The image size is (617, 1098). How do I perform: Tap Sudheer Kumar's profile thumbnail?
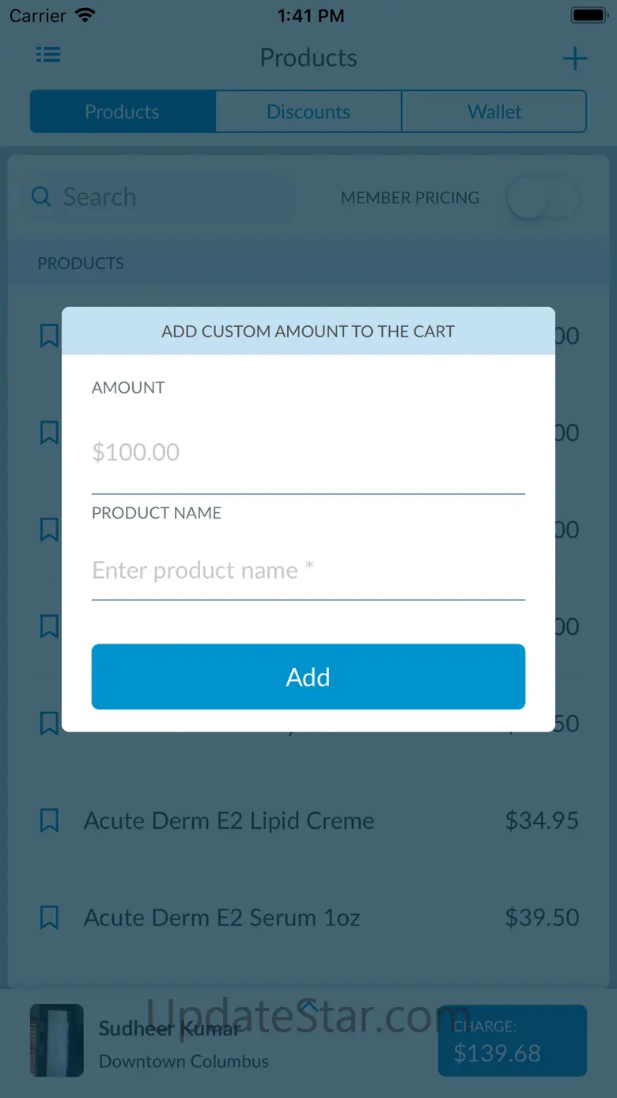coord(57,1041)
